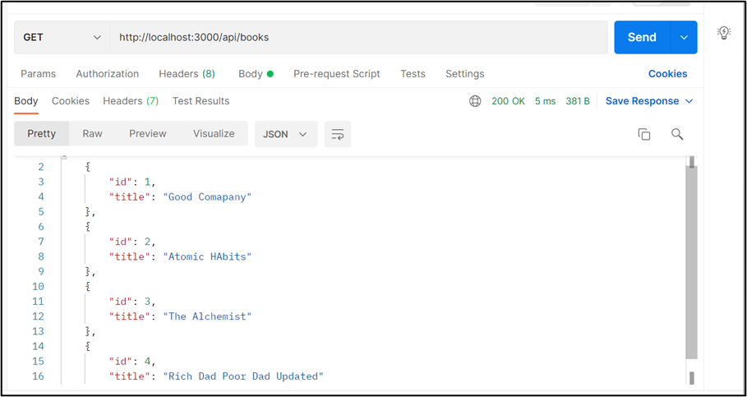Select the Pretty view mode
Viewport: 747px width, 397px height.
point(41,133)
